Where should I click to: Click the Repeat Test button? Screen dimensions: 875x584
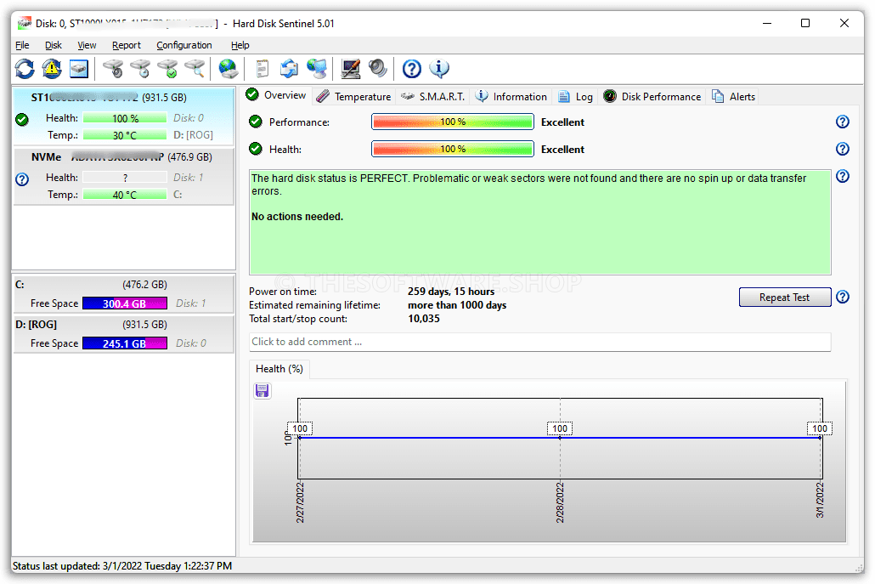pyautogui.click(x=785, y=298)
